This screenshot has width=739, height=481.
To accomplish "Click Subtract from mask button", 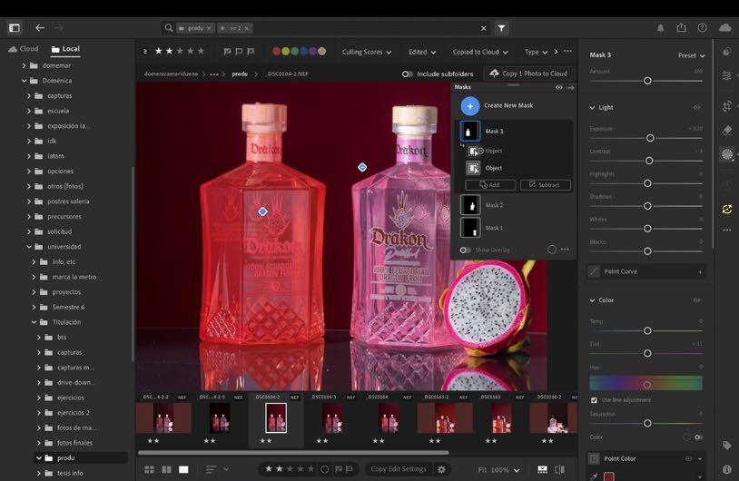I will click(x=546, y=184).
